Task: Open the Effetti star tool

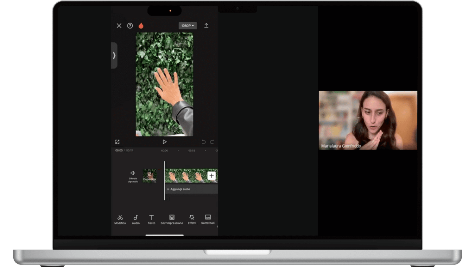Action: pyautogui.click(x=192, y=219)
